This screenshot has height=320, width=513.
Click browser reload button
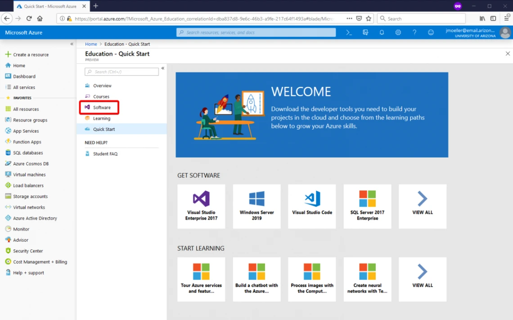pos(29,18)
